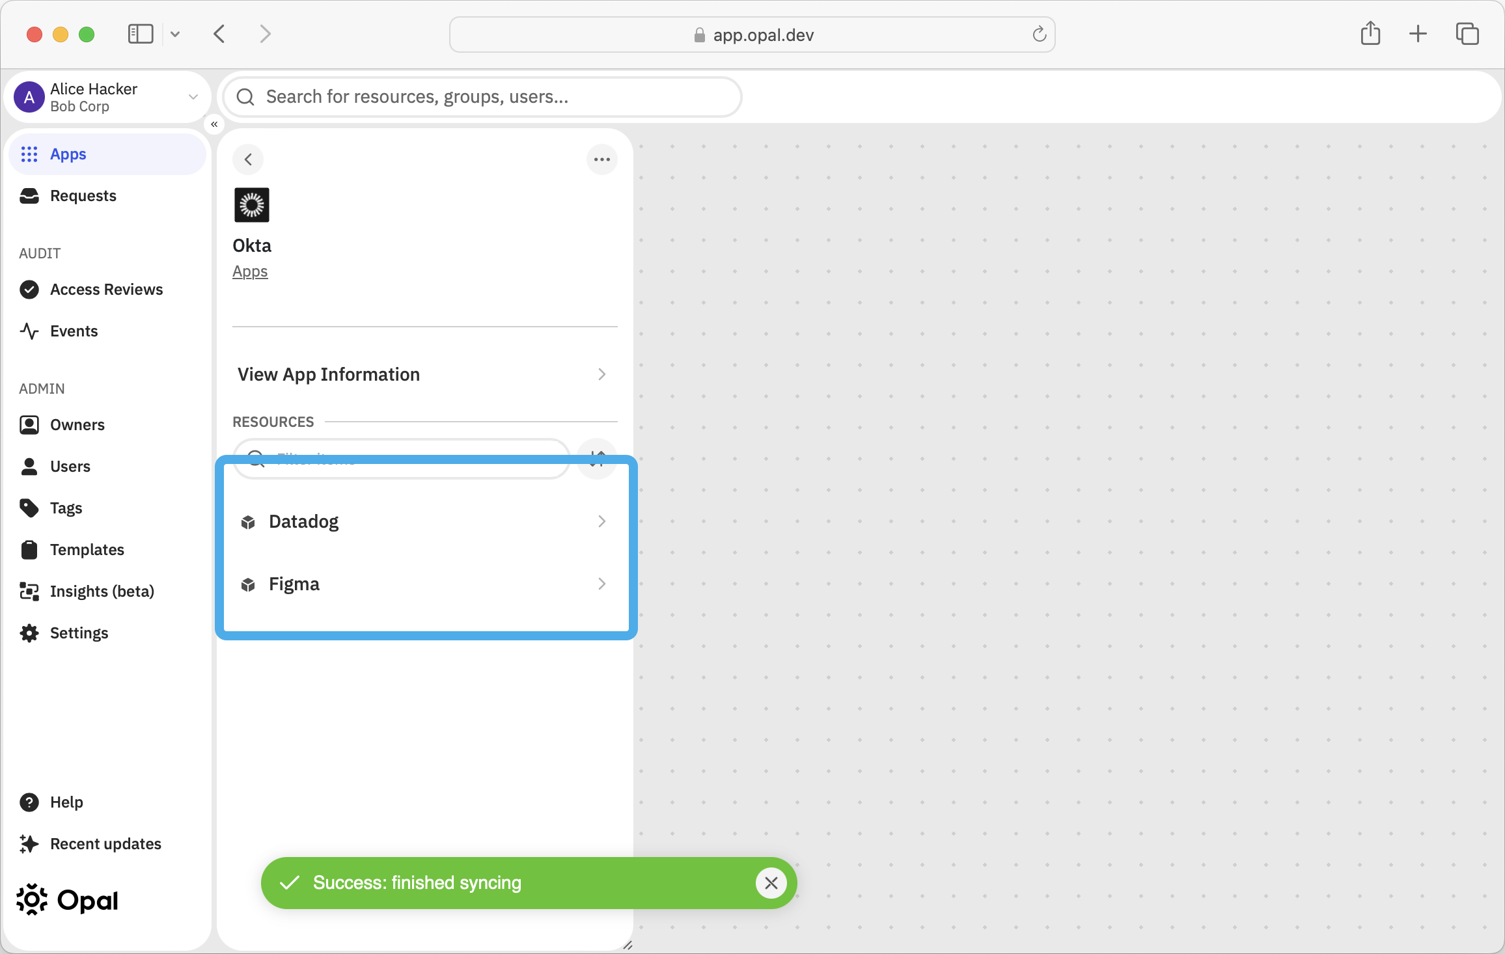
Task: Open the Datadog resource
Action: click(x=424, y=522)
